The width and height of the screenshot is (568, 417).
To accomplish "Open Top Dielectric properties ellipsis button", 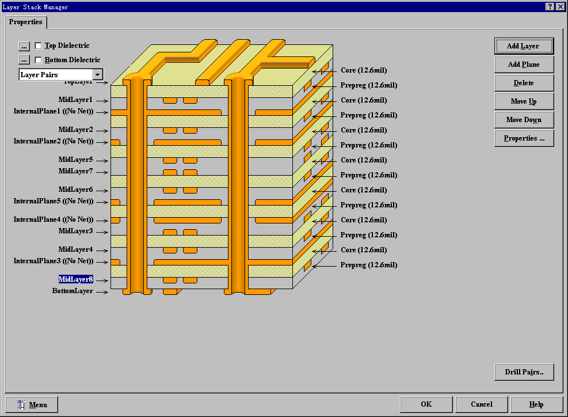I will (24, 46).
